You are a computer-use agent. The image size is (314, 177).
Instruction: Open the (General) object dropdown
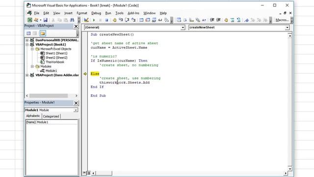pos(183,28)
